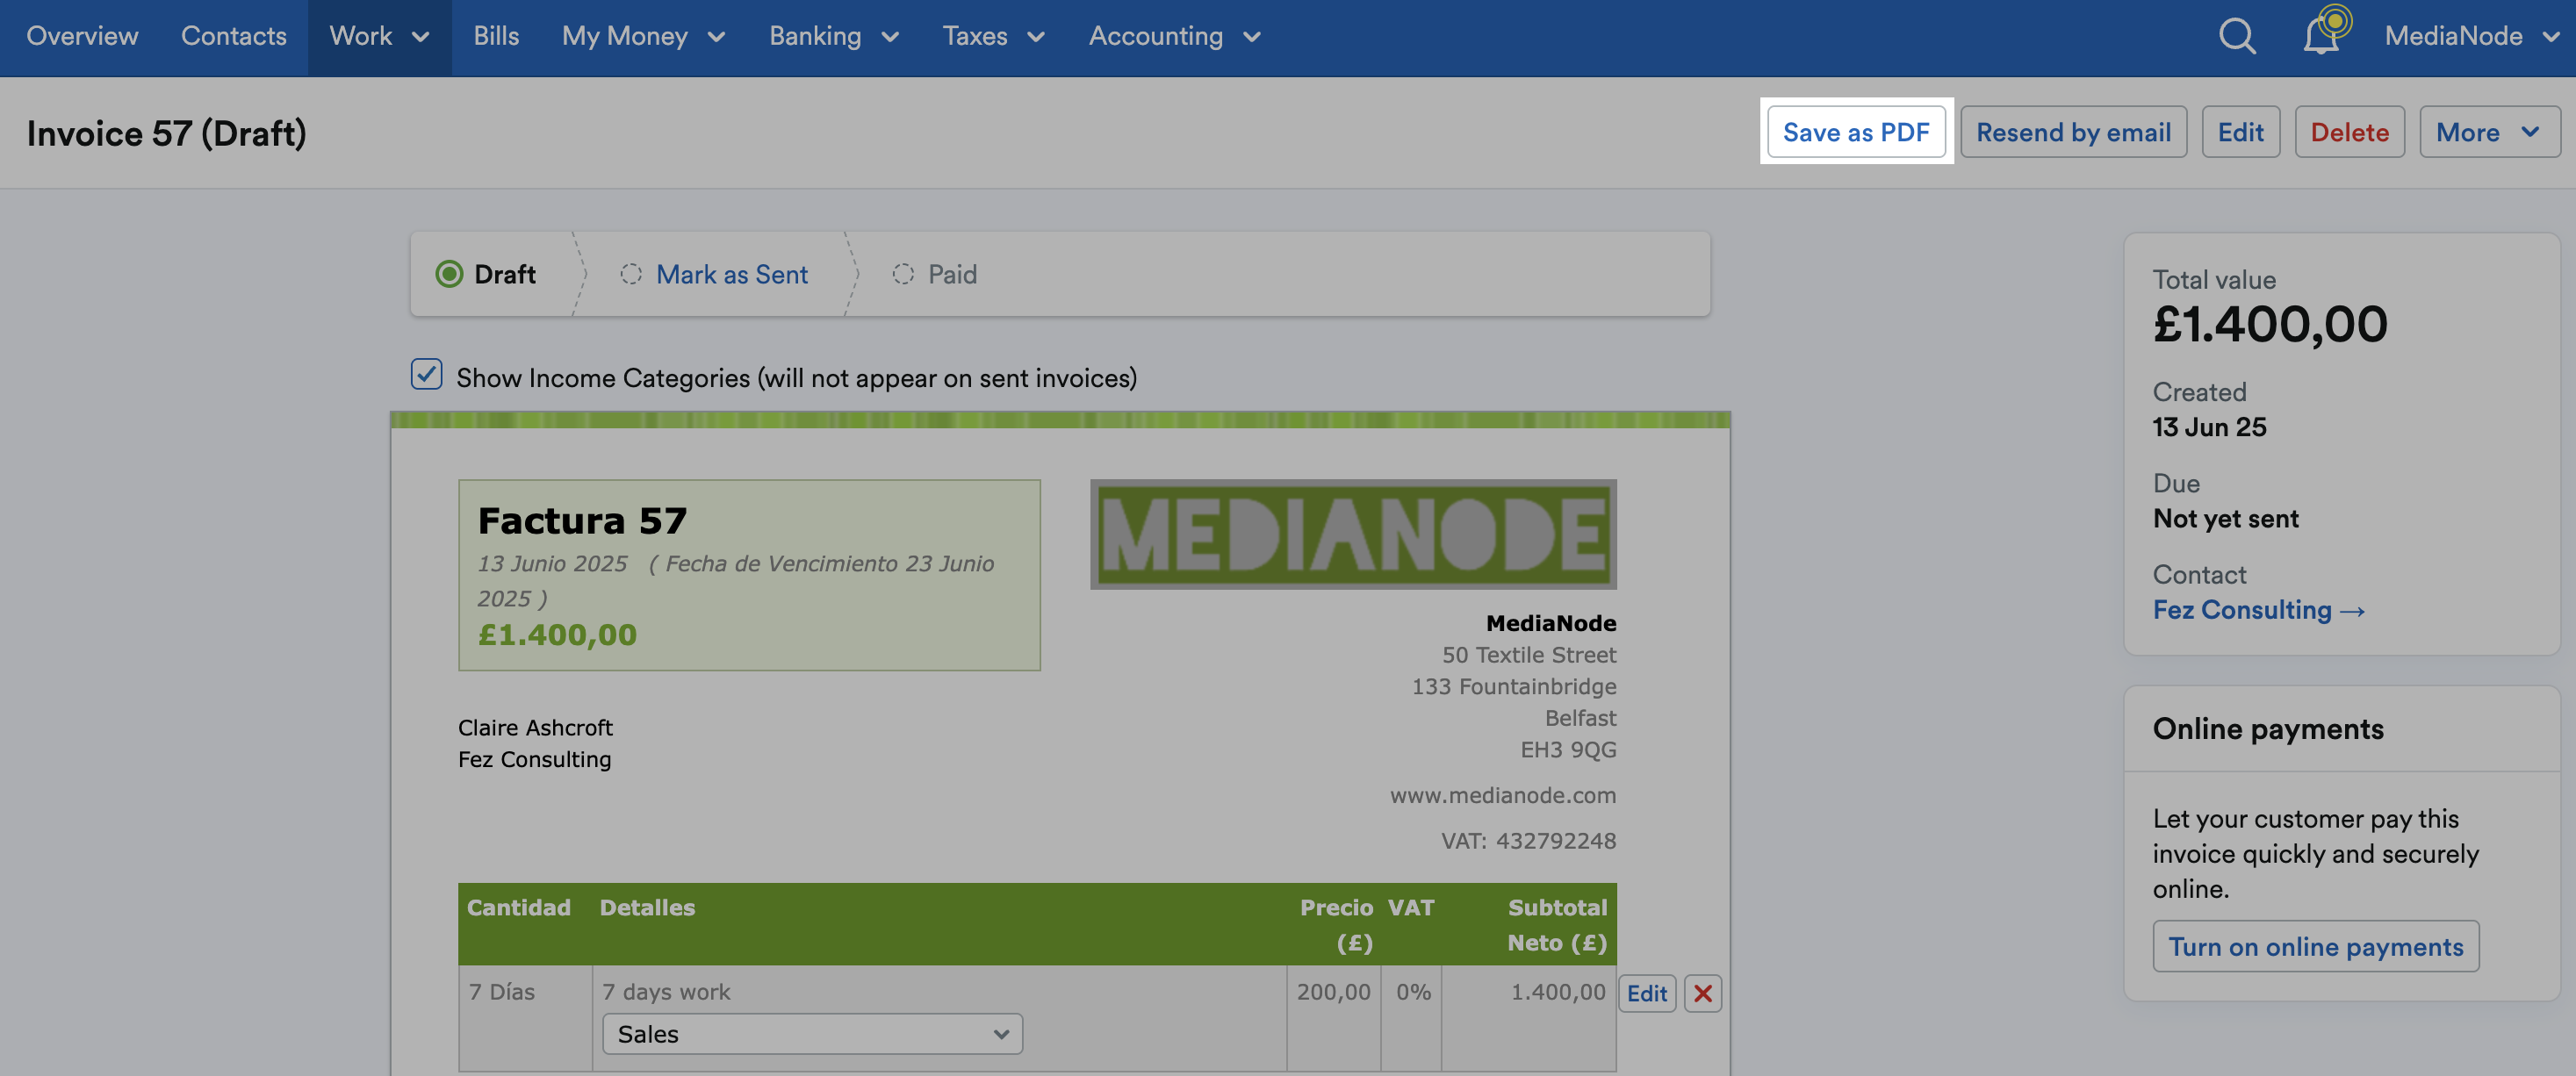2576x1076 pixels.
Task: Click the Paid status step
Action: 951,274
